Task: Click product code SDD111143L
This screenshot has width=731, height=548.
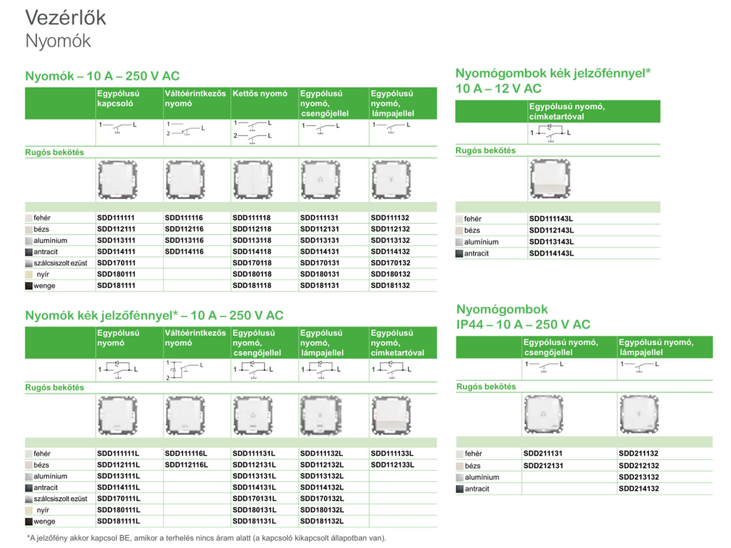Action: 551,219
